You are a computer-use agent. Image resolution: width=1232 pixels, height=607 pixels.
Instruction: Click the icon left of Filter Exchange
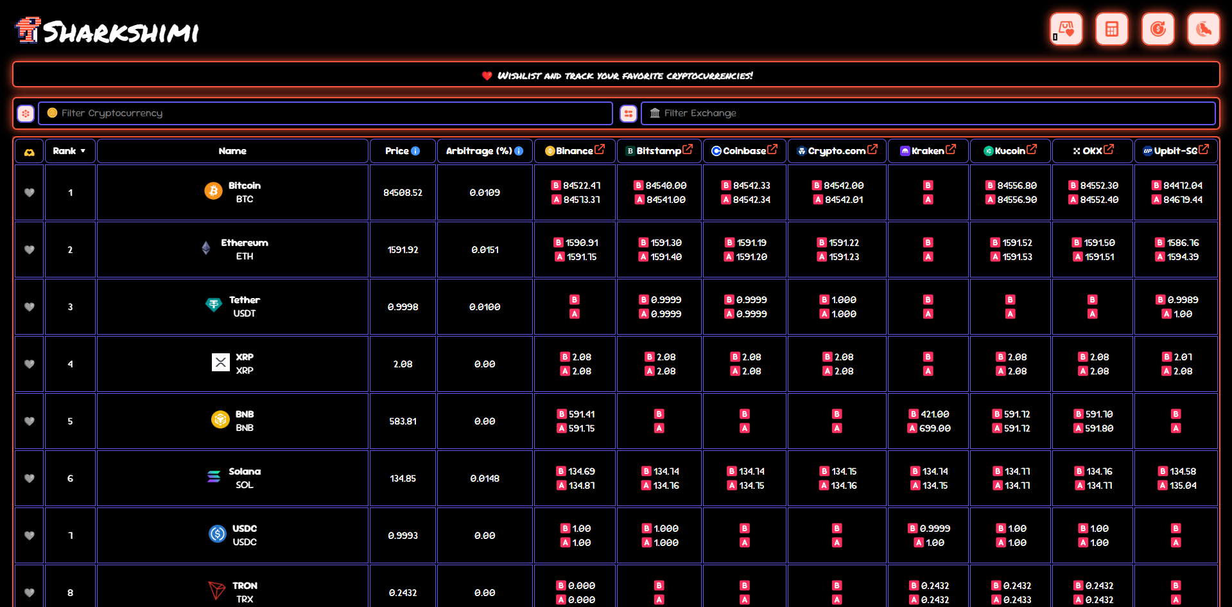pyautogui.click(x=629, y=113)
